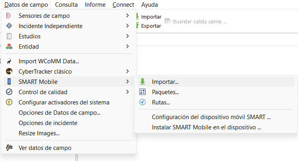Expand the Sensores de campo submenu arrow
The width and height of the screenshot is (298, 161).
pos(127,16)
